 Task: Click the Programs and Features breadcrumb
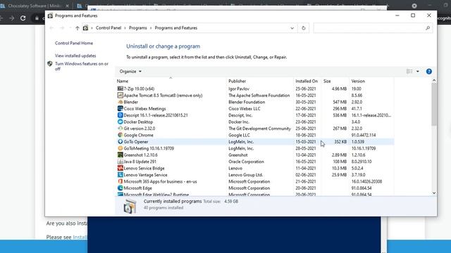point(176,28)
